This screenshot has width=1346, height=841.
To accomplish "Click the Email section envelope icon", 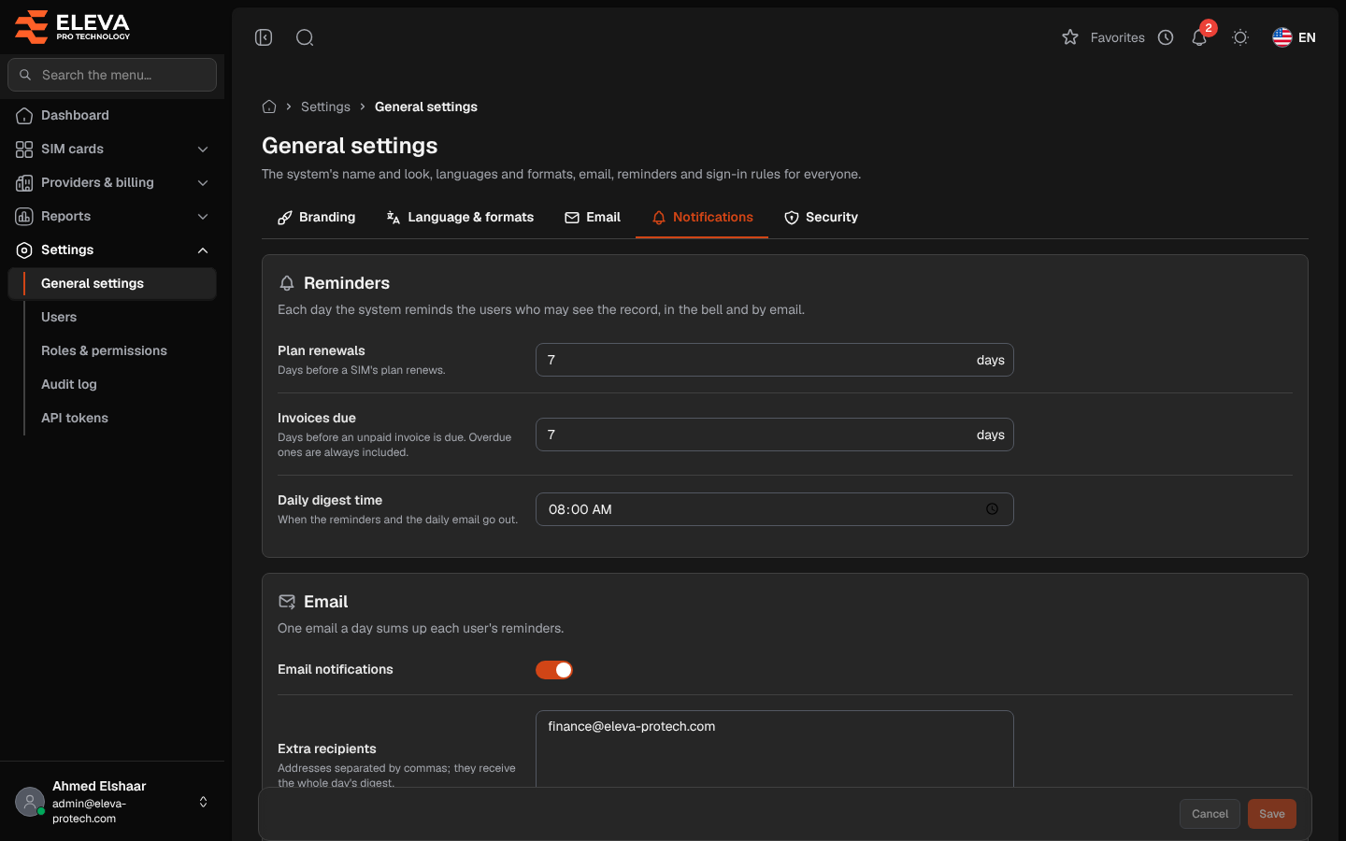I will click(x=287, y=602).
